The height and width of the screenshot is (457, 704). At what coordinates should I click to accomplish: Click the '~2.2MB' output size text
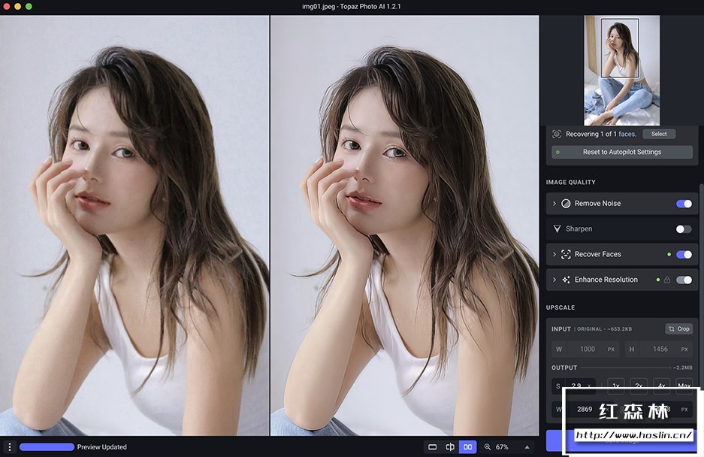[x=682, y=368]
